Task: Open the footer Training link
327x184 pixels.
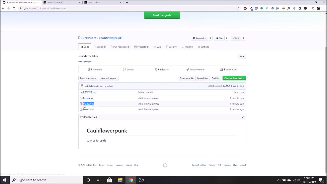Action: coord(227,165)
